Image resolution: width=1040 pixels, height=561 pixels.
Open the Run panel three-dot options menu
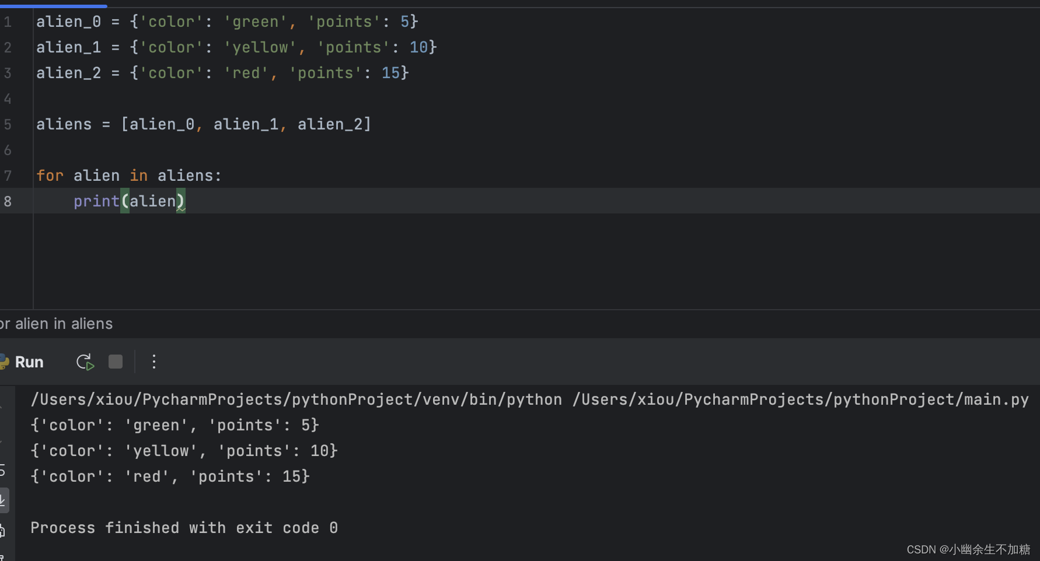154,362
